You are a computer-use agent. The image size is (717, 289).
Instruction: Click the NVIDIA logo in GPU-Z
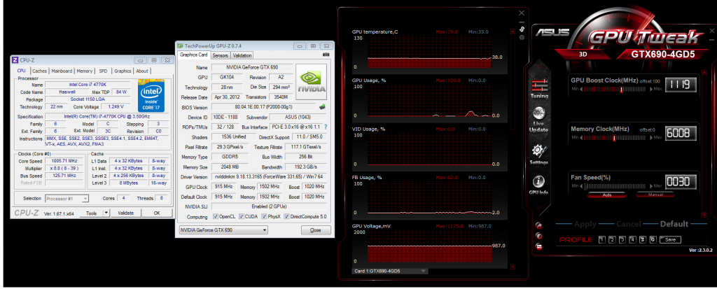click(312, 81)
